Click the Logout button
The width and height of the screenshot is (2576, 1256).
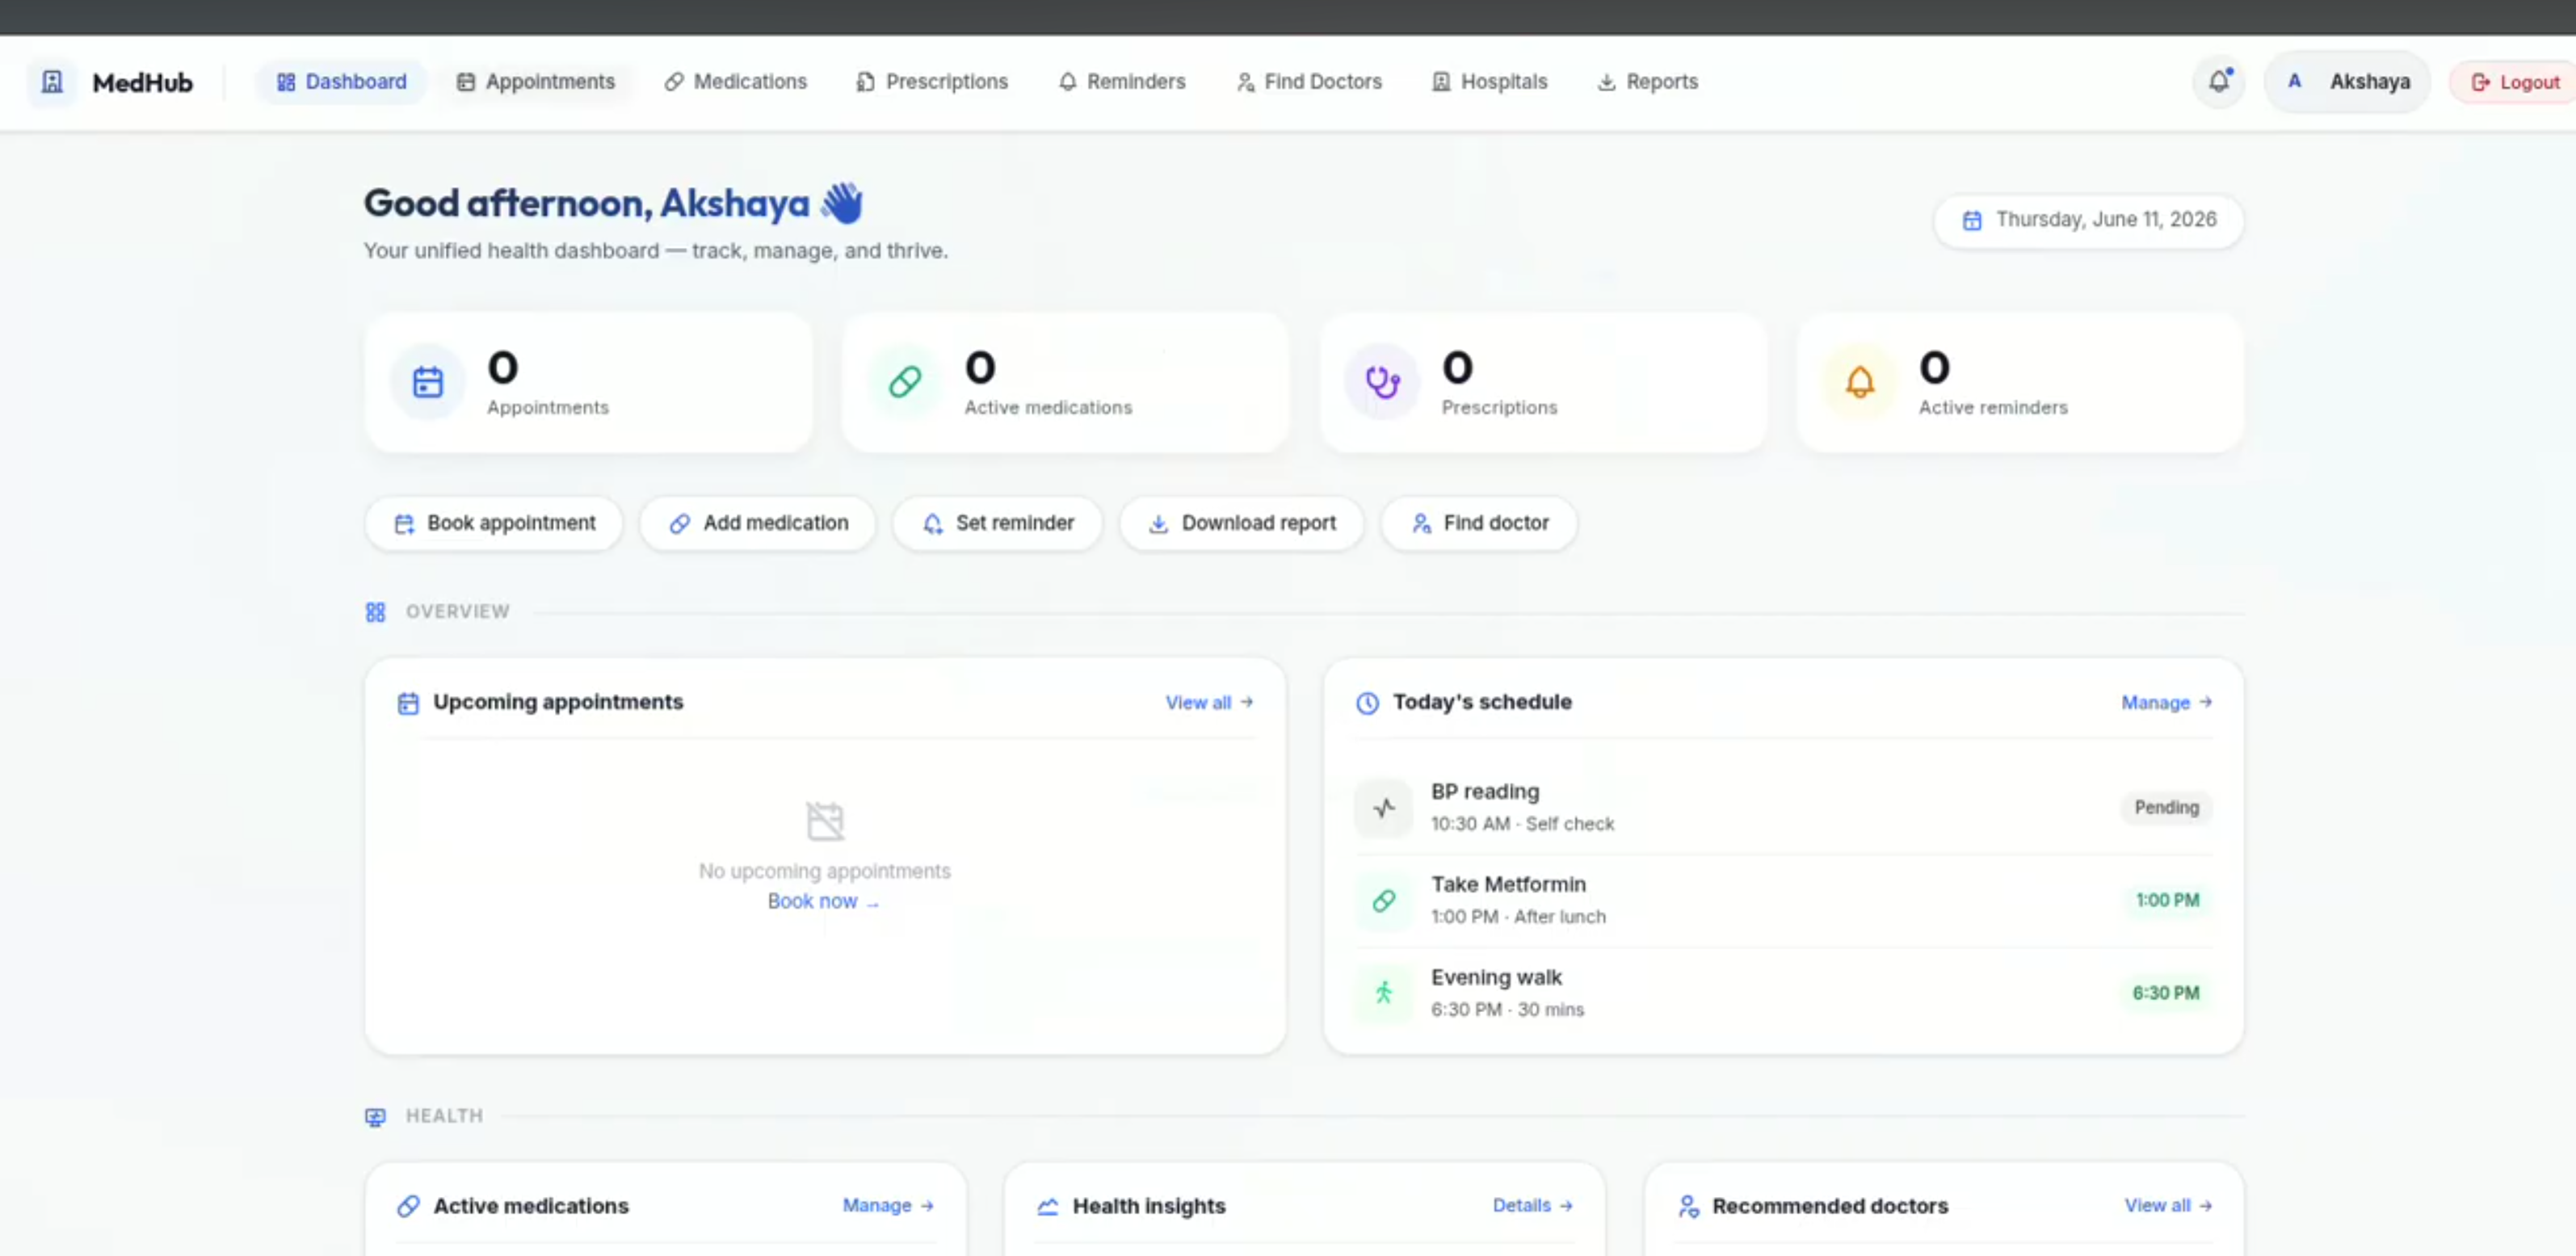pyautogui.click(x=2514, y=82)
